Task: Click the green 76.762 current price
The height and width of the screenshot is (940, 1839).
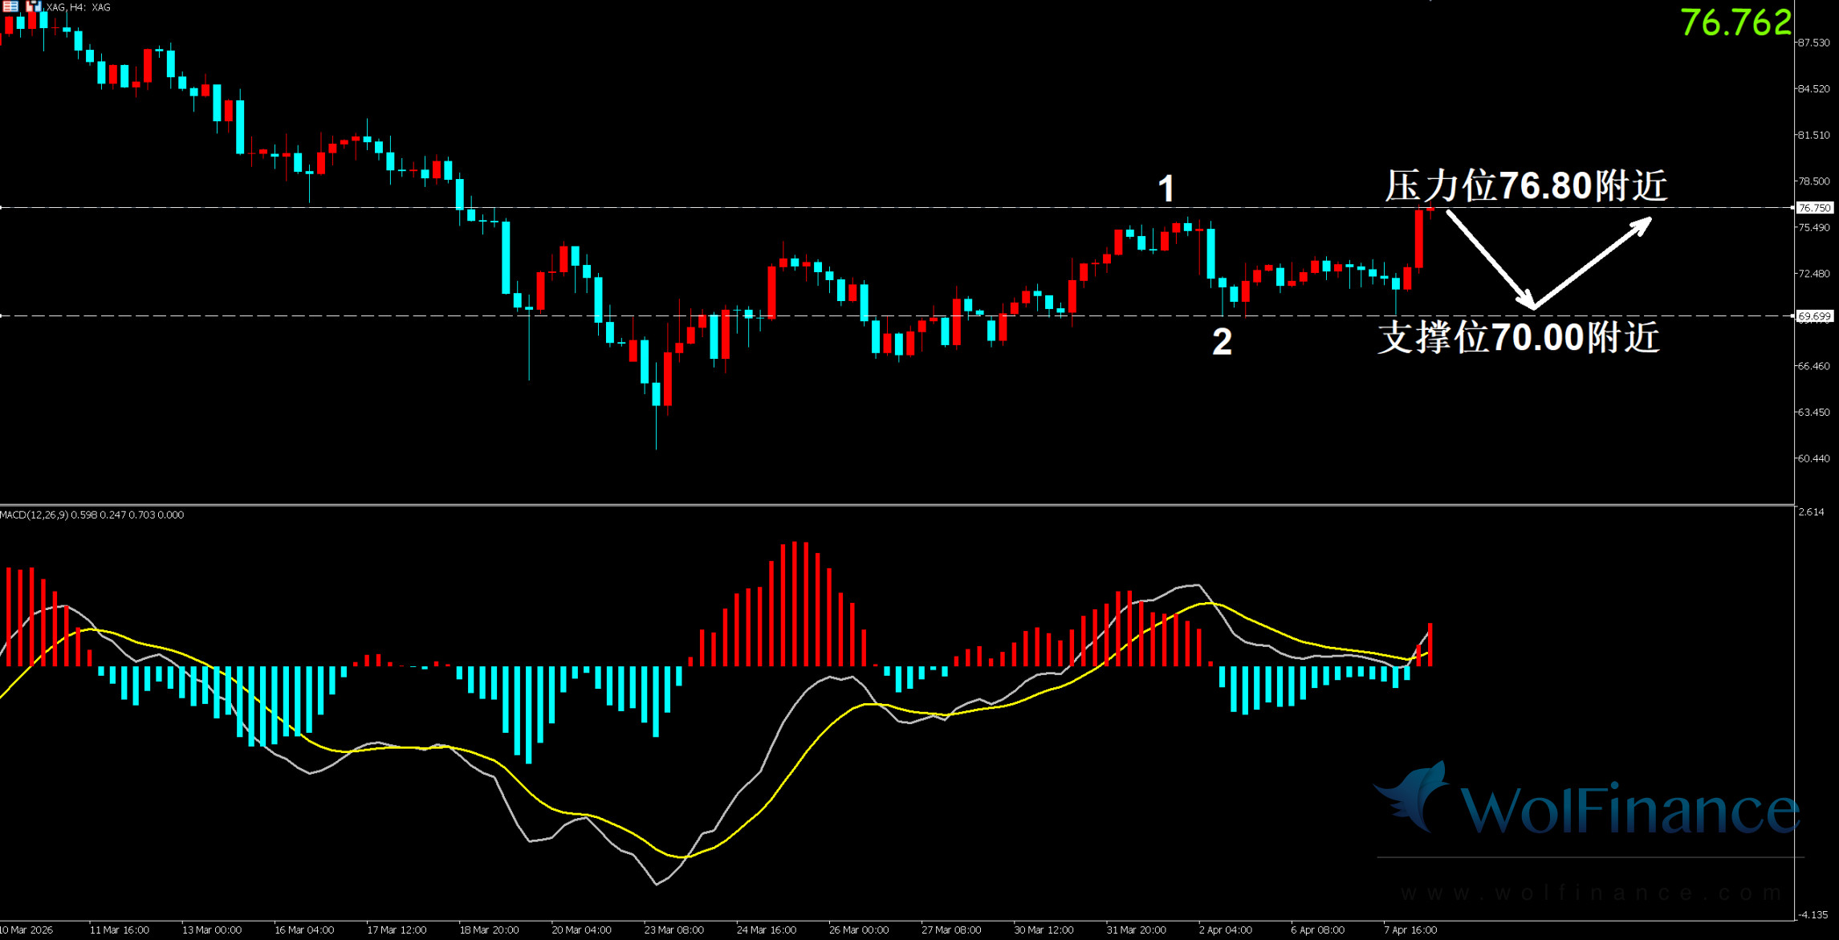Action: (1735, 22)
